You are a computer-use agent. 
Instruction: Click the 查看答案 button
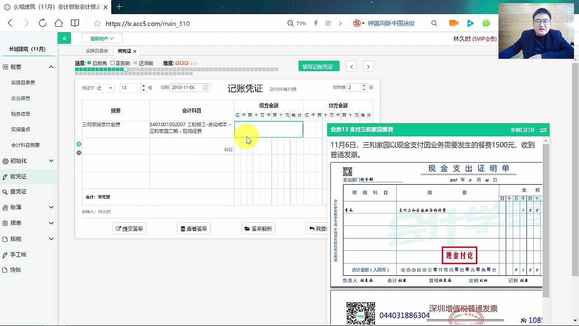click(194, 229)
